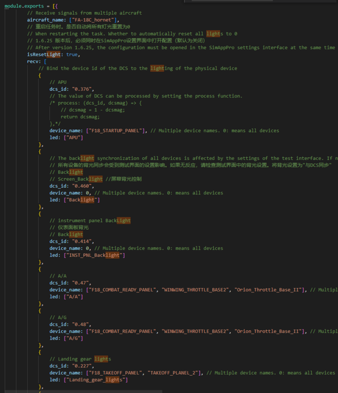Click the led value "Backlight"
This screenshot has height=393, width=338.
pos(82,200)
